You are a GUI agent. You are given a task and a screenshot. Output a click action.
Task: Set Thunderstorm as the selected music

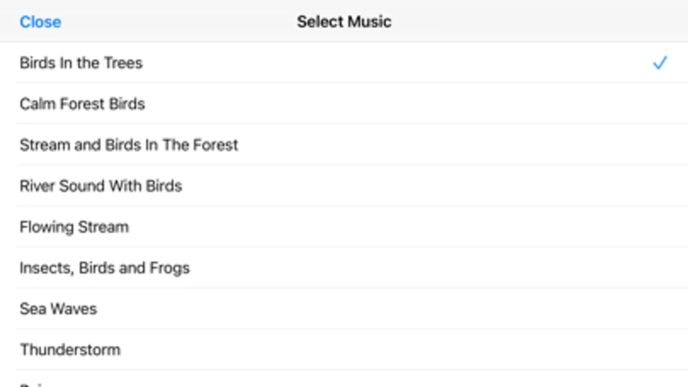point(344,350)
